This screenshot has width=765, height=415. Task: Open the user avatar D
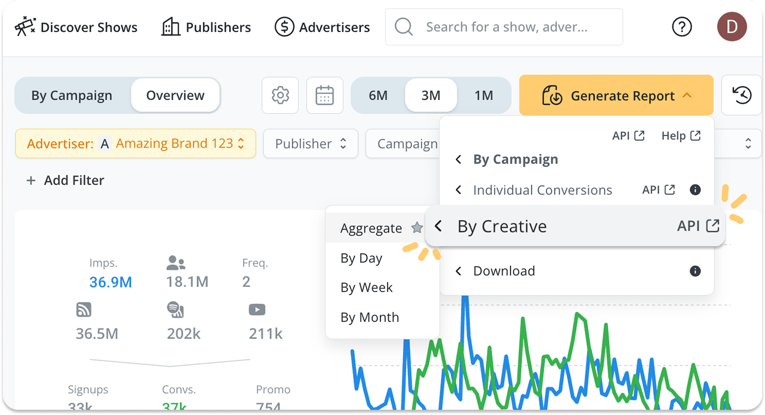click(732, 27)
